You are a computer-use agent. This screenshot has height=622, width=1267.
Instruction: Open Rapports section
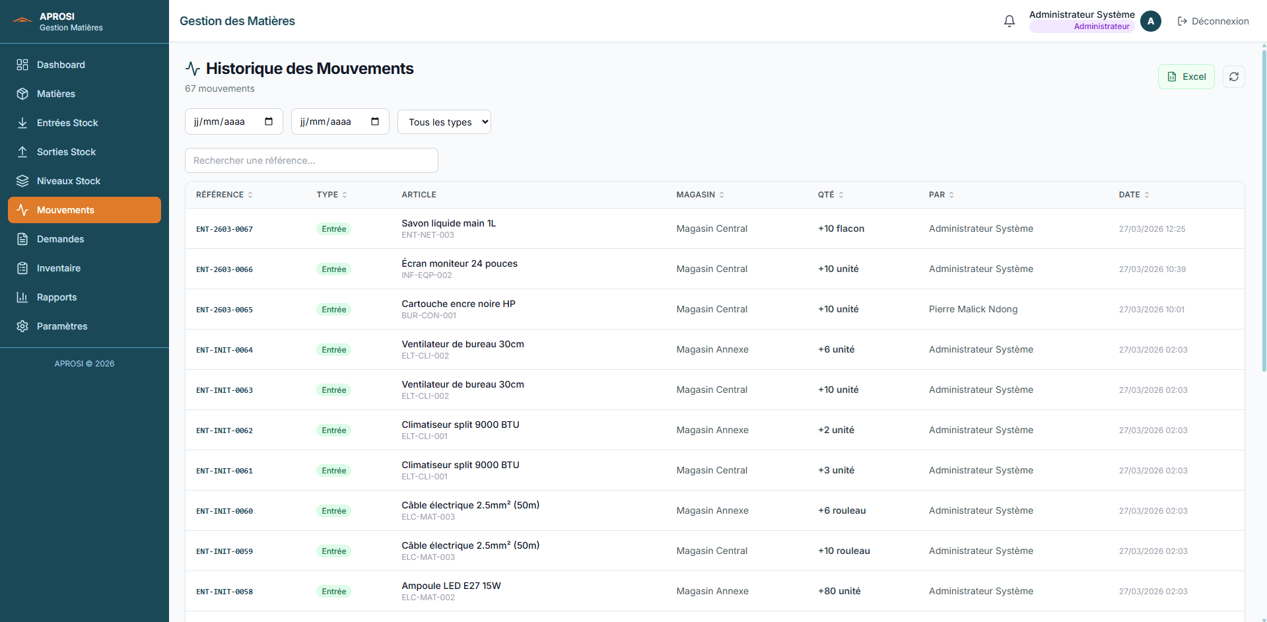(85, 297)
